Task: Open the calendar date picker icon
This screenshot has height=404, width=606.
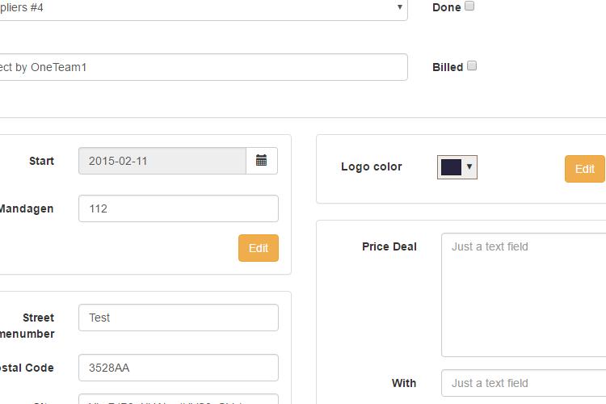Action: 262,161
